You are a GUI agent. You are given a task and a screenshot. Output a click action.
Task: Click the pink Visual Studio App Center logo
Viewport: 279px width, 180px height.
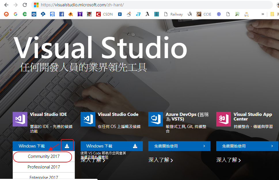tap(223, 119)
